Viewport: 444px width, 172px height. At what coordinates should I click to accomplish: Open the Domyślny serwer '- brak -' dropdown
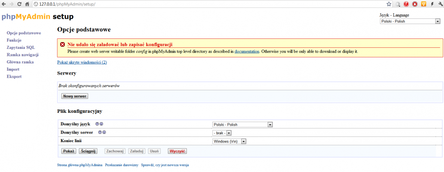222,133
